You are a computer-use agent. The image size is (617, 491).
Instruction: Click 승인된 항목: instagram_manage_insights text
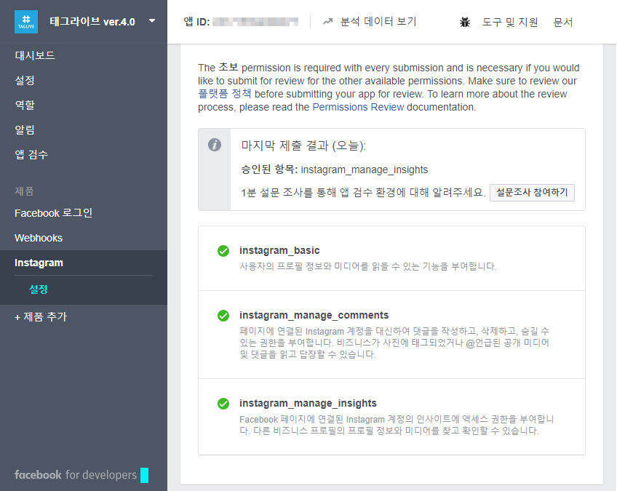click(x=335, y=169)
